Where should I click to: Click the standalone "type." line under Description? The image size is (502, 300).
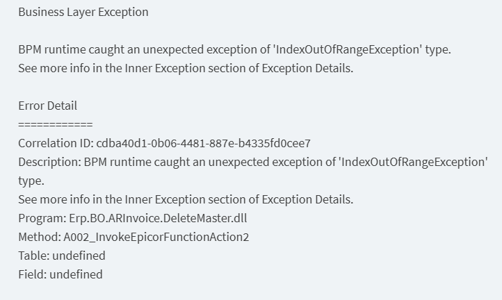[31, 181]
